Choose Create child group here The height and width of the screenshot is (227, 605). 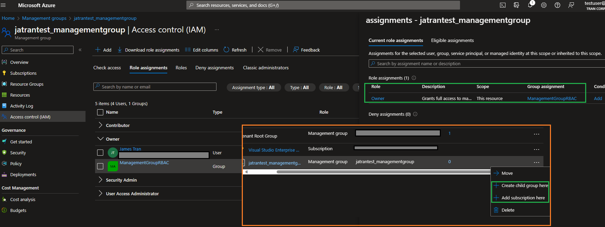[520, 185]
